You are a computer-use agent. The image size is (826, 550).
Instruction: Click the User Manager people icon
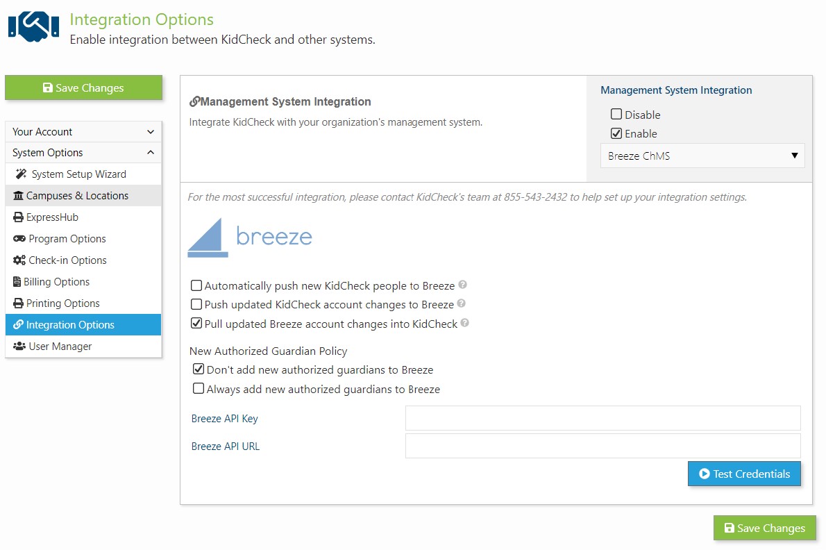(x=19, y=346)
